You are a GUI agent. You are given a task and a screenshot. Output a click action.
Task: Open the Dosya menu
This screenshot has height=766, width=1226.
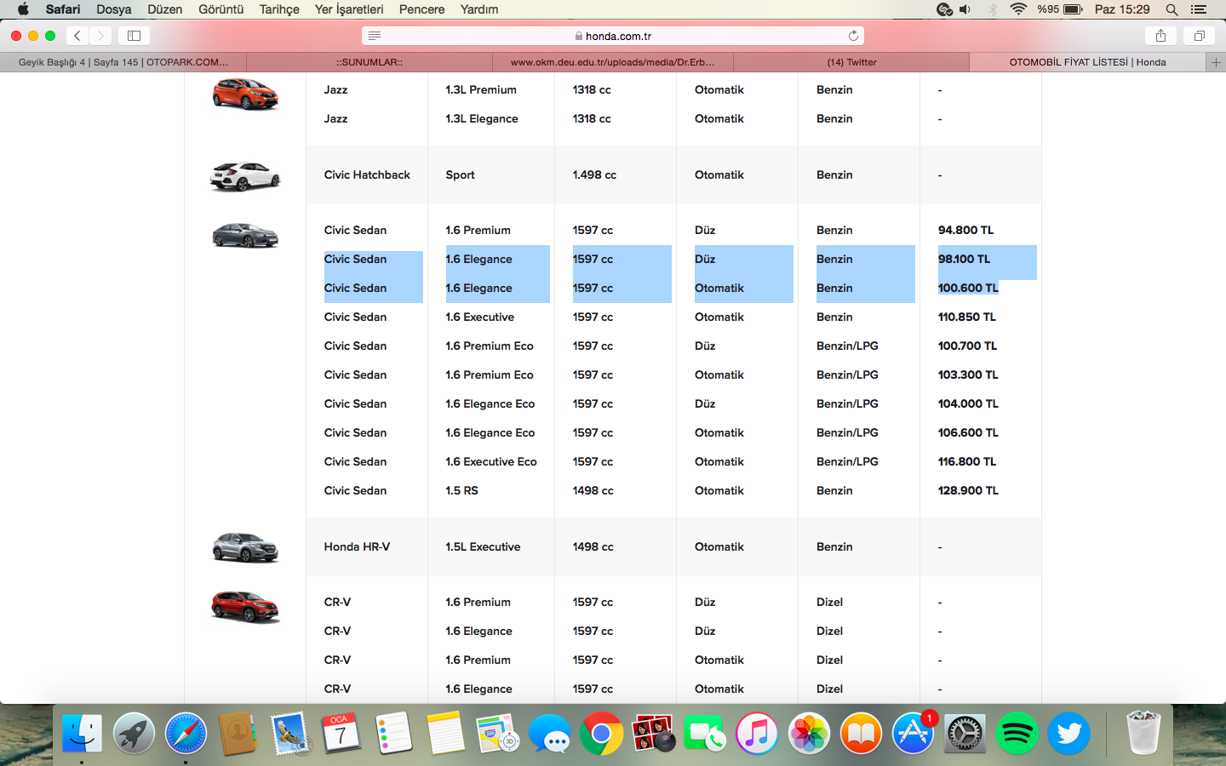pyautogui.click(x=114, y=9)
